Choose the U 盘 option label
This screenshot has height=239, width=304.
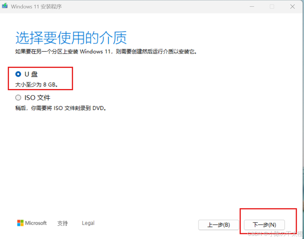(x=31, y=74)
